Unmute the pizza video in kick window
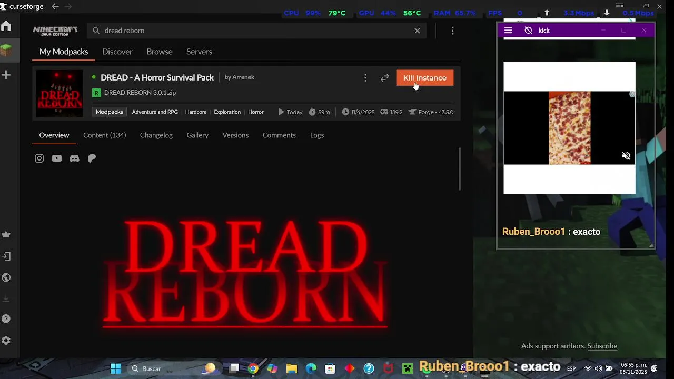This screenshot has width=674, height=379. [626, 156]
